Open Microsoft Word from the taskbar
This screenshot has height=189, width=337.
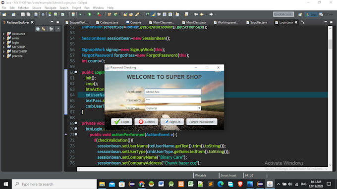(x=161, y=184)
